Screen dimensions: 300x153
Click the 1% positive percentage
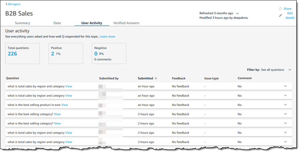(x=58, y=54)
